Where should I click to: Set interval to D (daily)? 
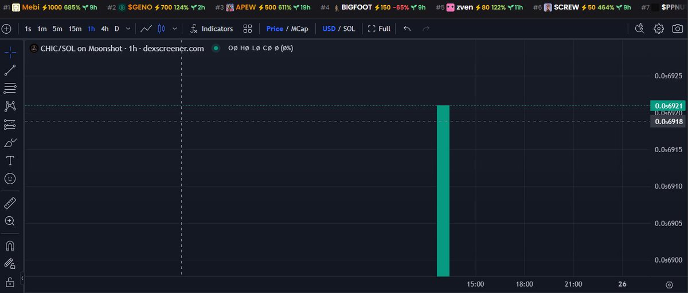(x=117, y=29)
